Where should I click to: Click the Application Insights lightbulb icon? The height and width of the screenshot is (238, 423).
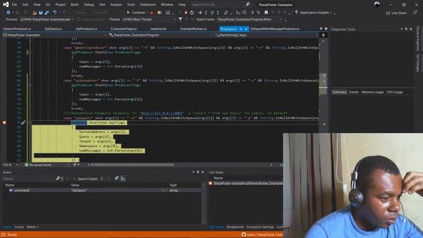pos(297,13)
